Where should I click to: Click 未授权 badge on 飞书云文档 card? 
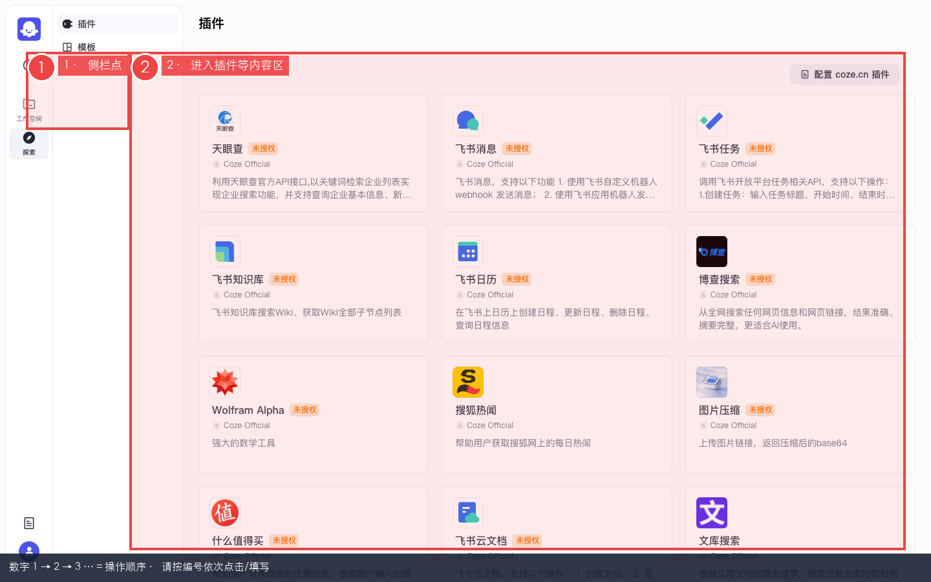coord(528,541)
